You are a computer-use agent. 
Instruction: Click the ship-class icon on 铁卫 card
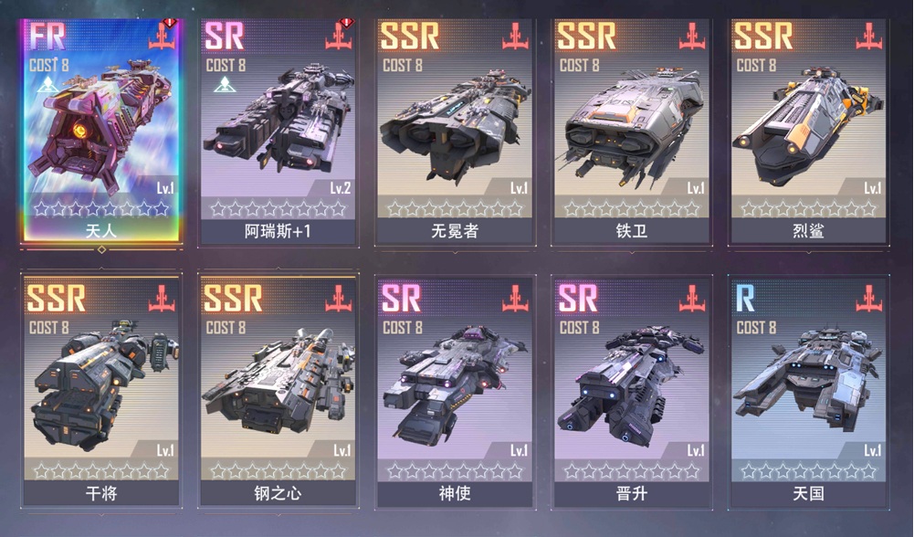pos(692,37)
